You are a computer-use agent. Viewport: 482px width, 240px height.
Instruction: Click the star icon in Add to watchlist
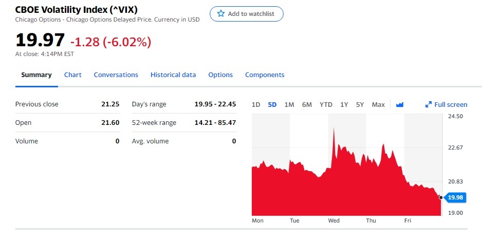pos(221,14)
